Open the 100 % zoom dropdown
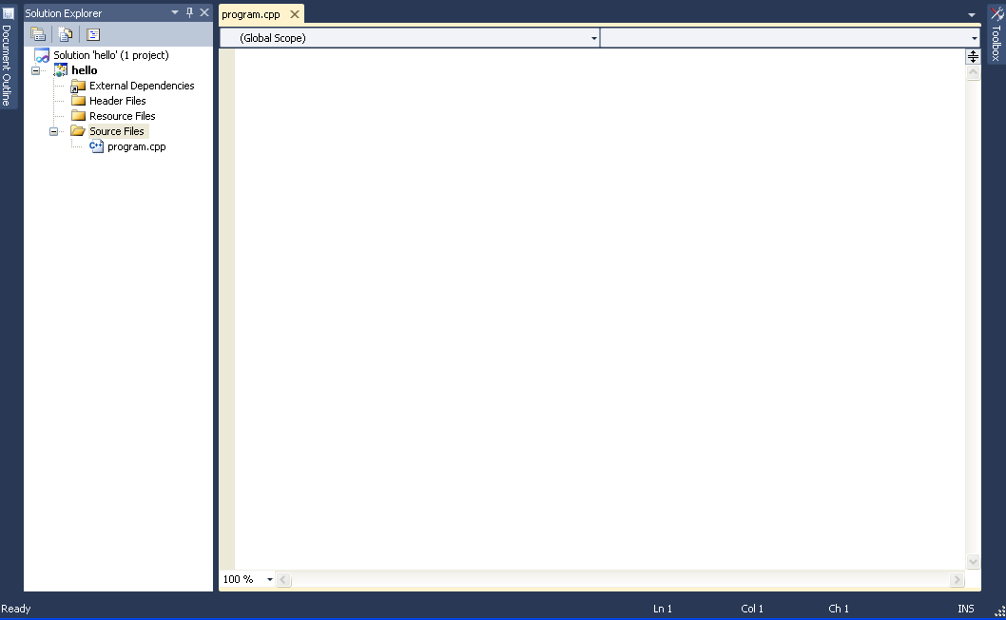Image resolution: width=1006 pixels, height=620 pixels. 269,579
